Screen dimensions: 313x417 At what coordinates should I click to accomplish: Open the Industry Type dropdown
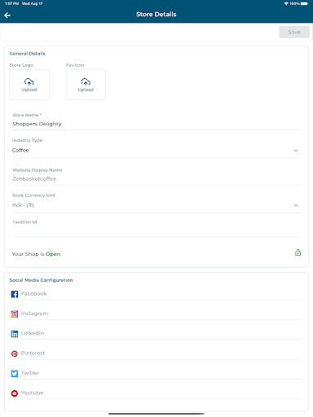point(156,150)
